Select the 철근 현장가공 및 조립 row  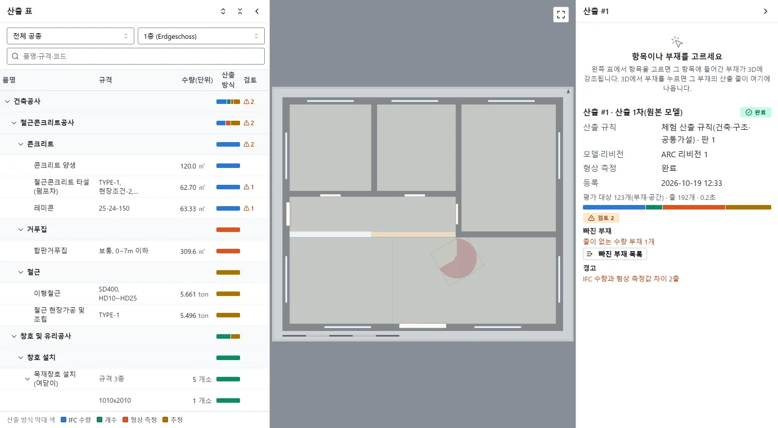coord(135,315)
